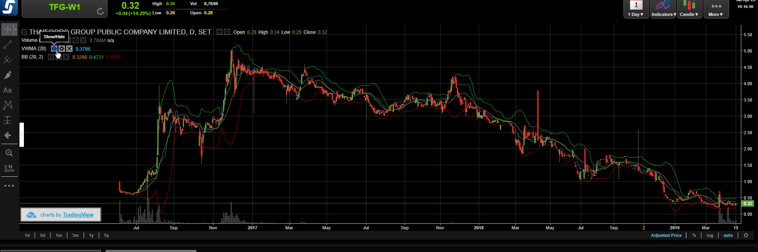Toggle VWMA (20) show/hide eye
This screenshot has width=758, height=252.
click(54, 49)
